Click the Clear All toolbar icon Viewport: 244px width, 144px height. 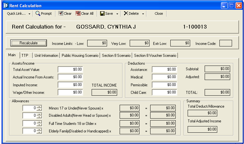coord(78,13)
